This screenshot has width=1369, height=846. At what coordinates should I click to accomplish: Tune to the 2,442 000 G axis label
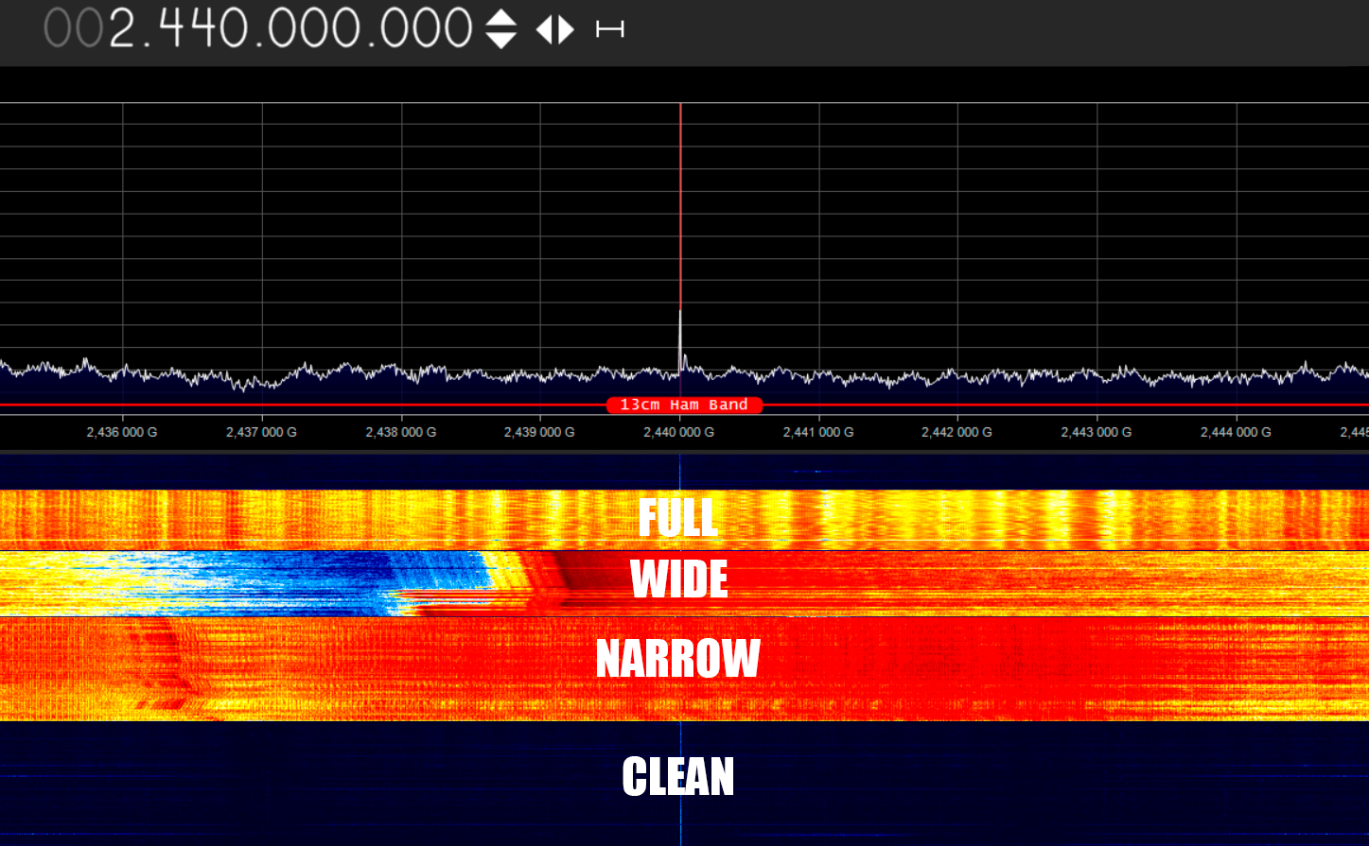[957, 432]
